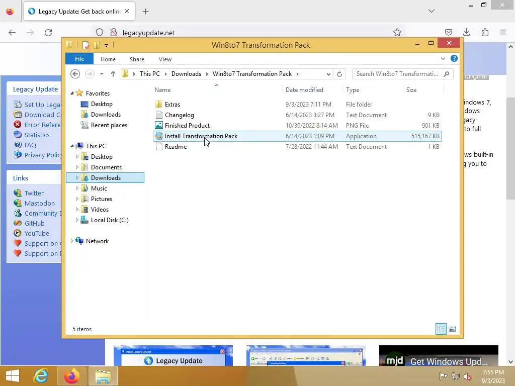Open the Share ribbon tab
The width and height of the screenshot is (515, 386).
point(137,59)
